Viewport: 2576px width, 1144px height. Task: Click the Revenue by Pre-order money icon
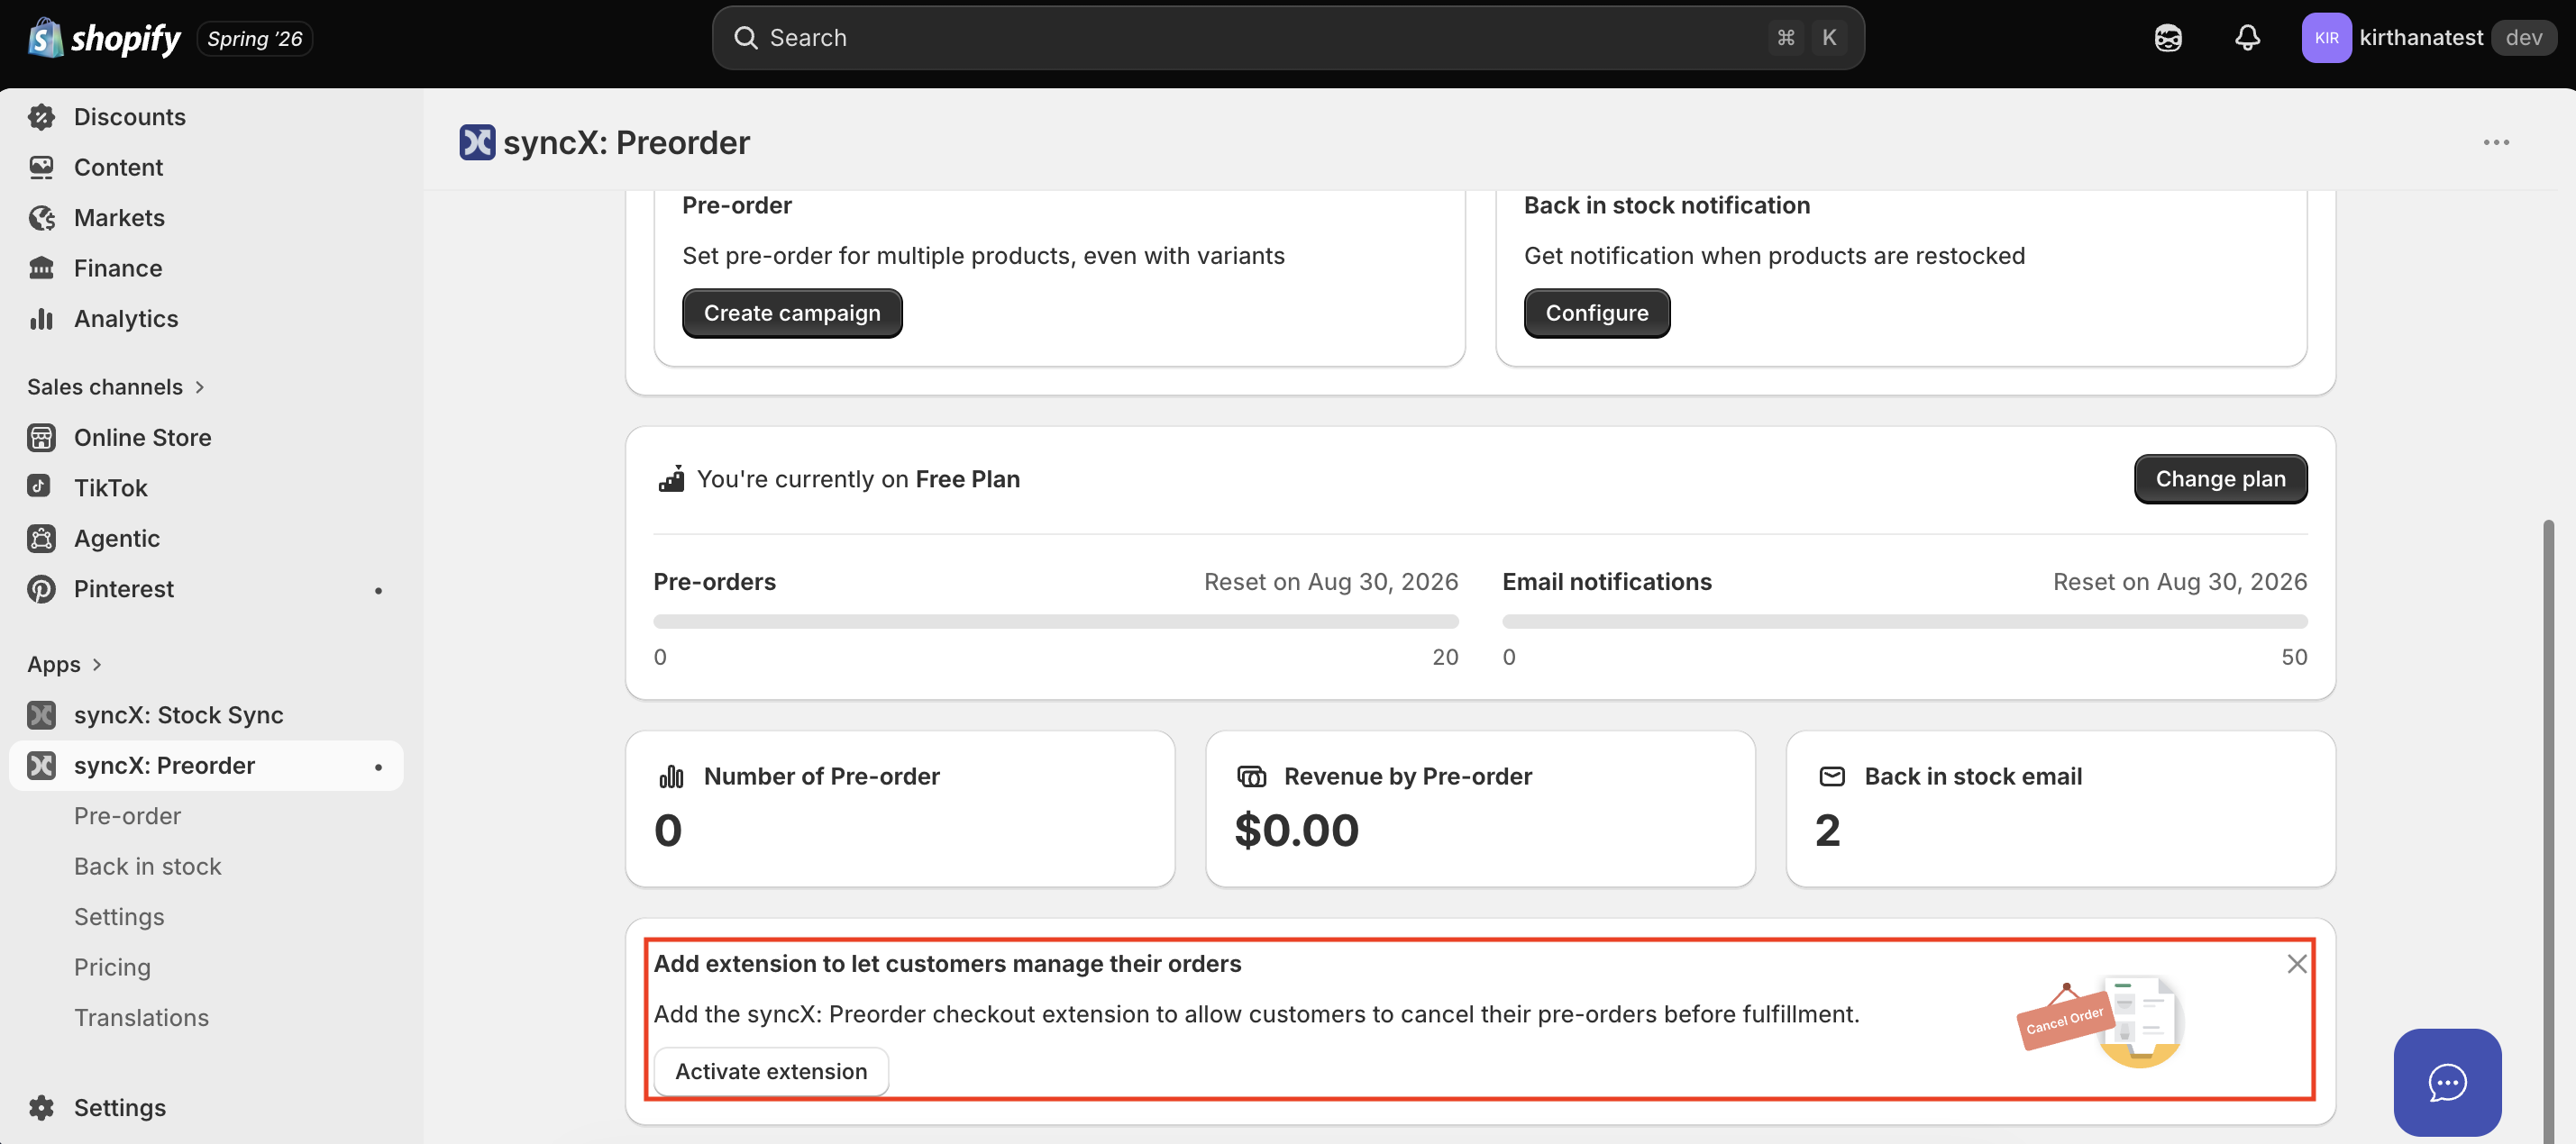(1251, 776)
